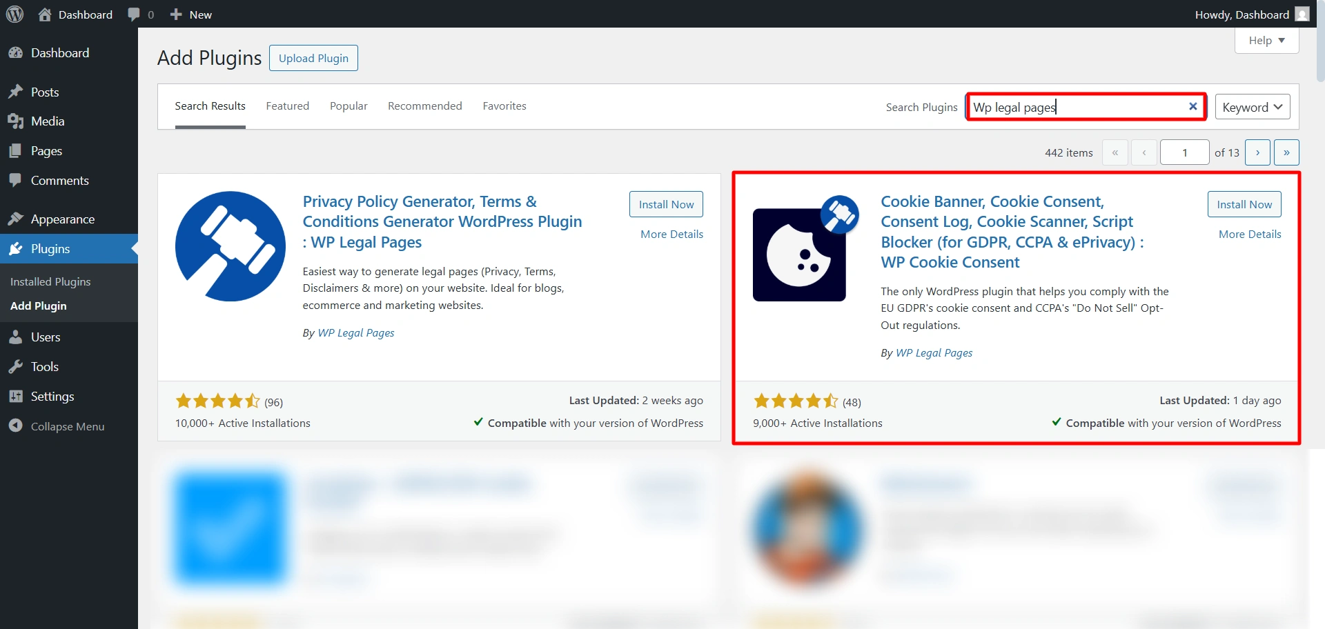Click the Tools wrench icon

click(16, 366)
